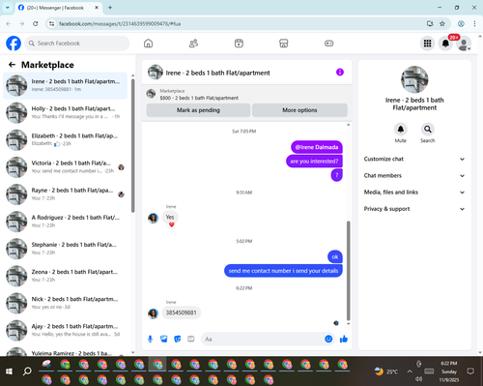Viewport: 483px width, 386px height.
Task: Expand Media, files and links section
Action: [414, 193]
